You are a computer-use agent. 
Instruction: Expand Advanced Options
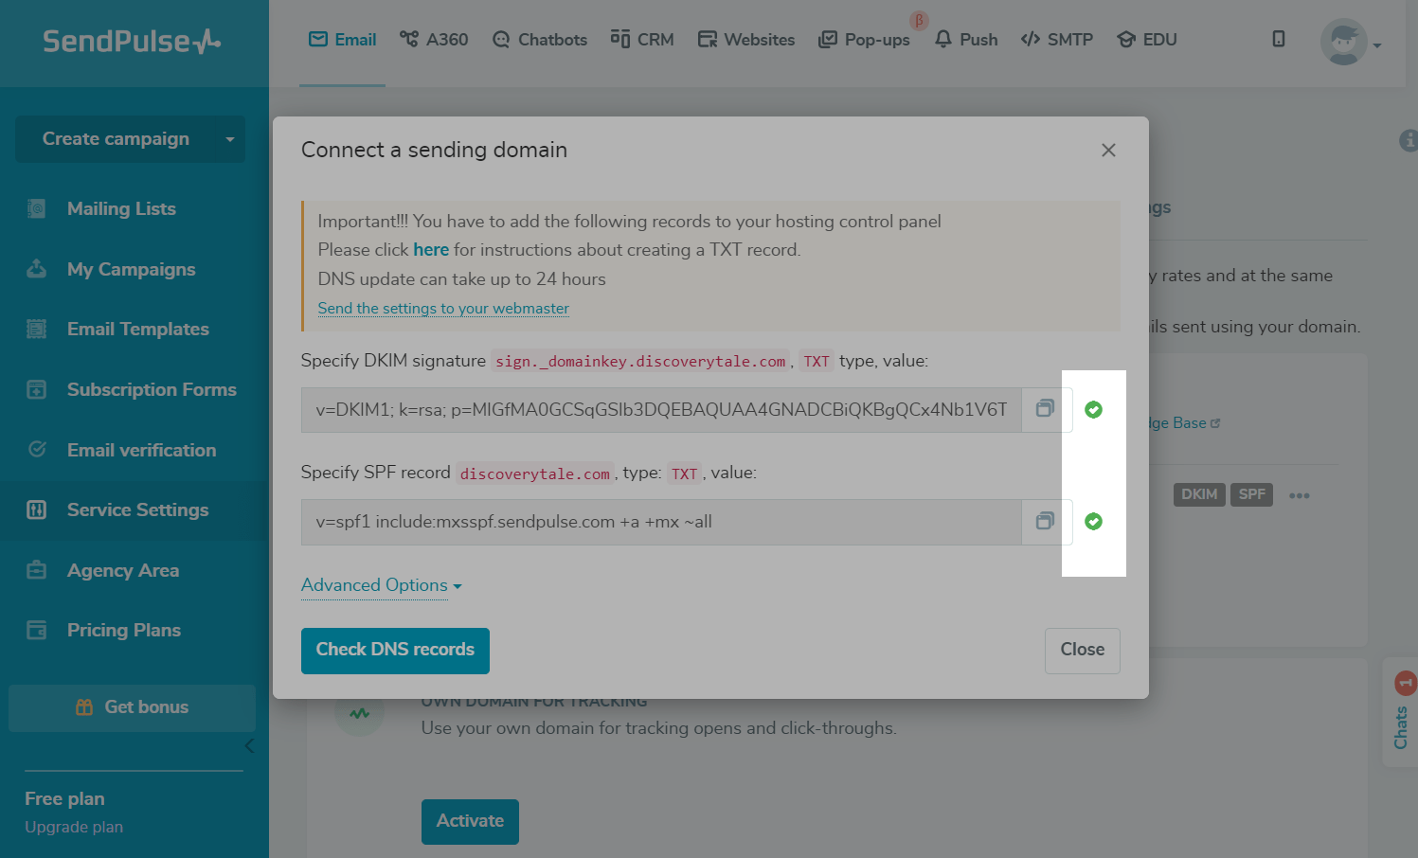click(381, 585)
